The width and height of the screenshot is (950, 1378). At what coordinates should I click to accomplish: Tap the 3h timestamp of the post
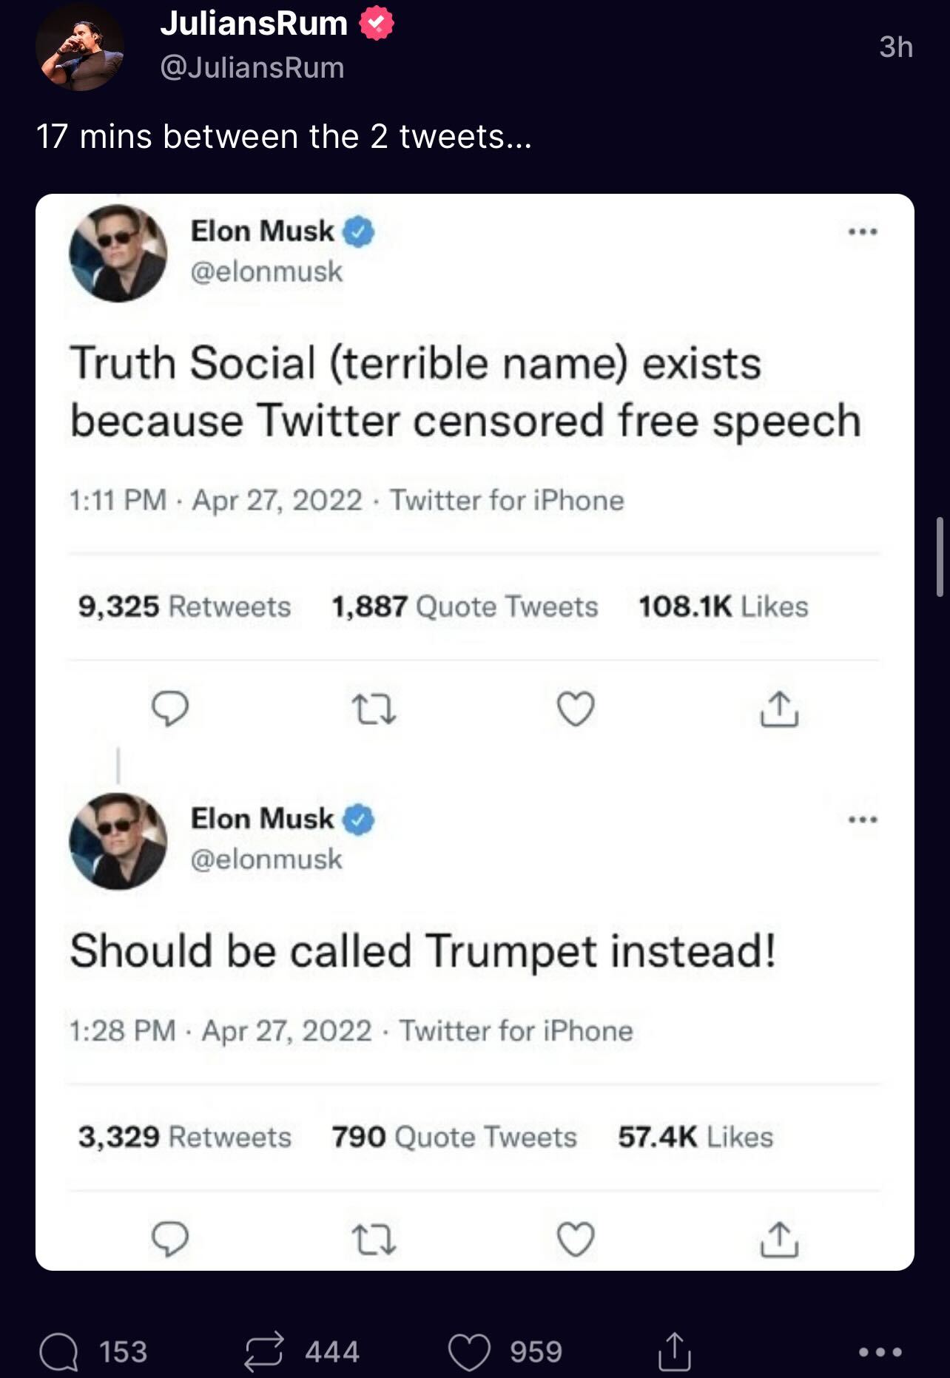point(896,47)
